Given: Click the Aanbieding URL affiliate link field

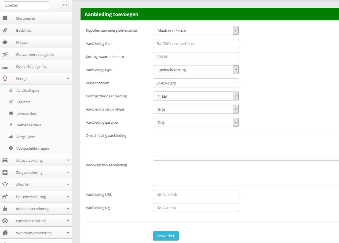Looking at the screenshot, I should click(196, 194).
